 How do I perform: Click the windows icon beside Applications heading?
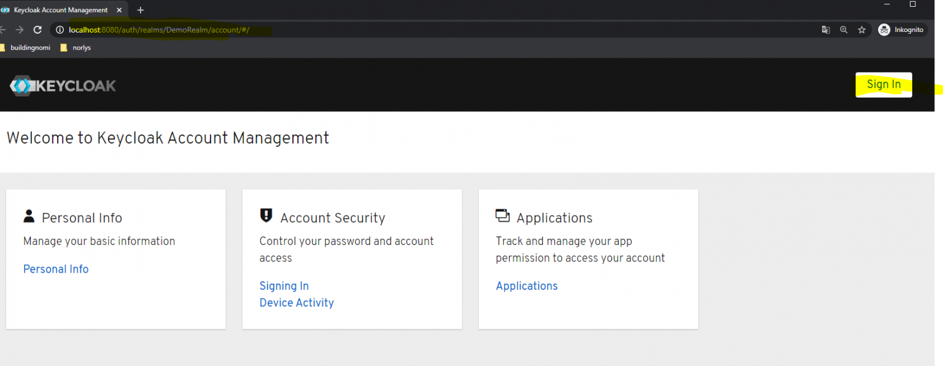[x=502, y=216]
